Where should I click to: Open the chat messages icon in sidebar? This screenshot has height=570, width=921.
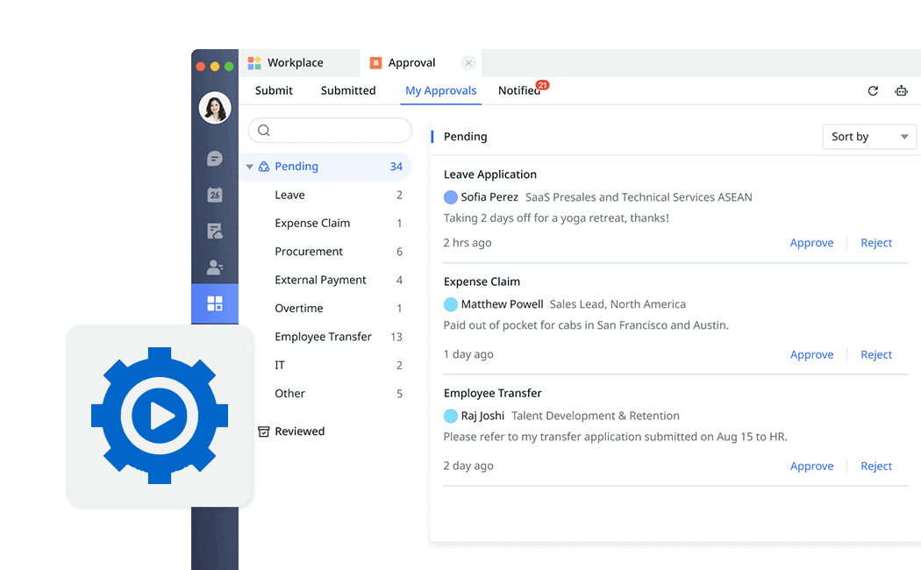click(215, 159)
